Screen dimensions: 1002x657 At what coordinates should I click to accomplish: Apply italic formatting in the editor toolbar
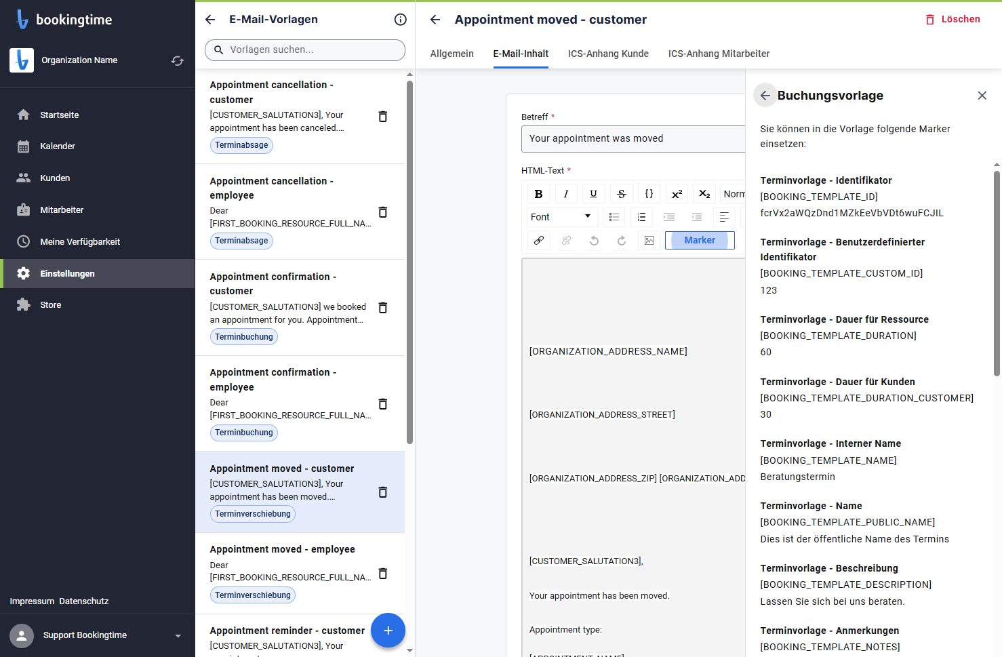pos(566,194)
